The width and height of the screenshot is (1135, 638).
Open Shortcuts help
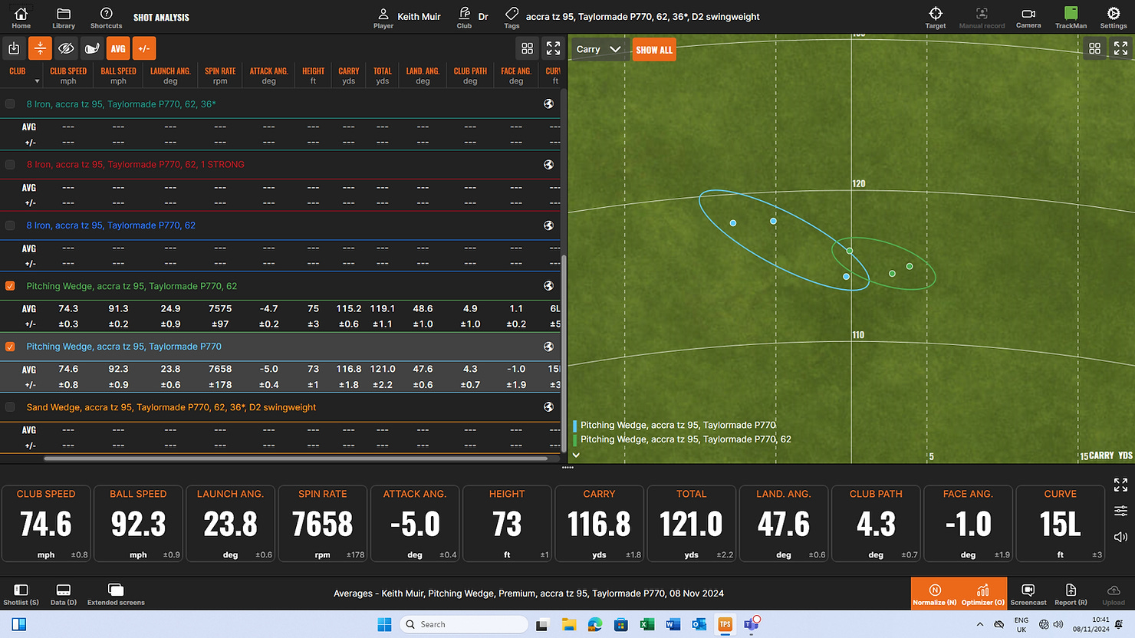coord(106,17)
